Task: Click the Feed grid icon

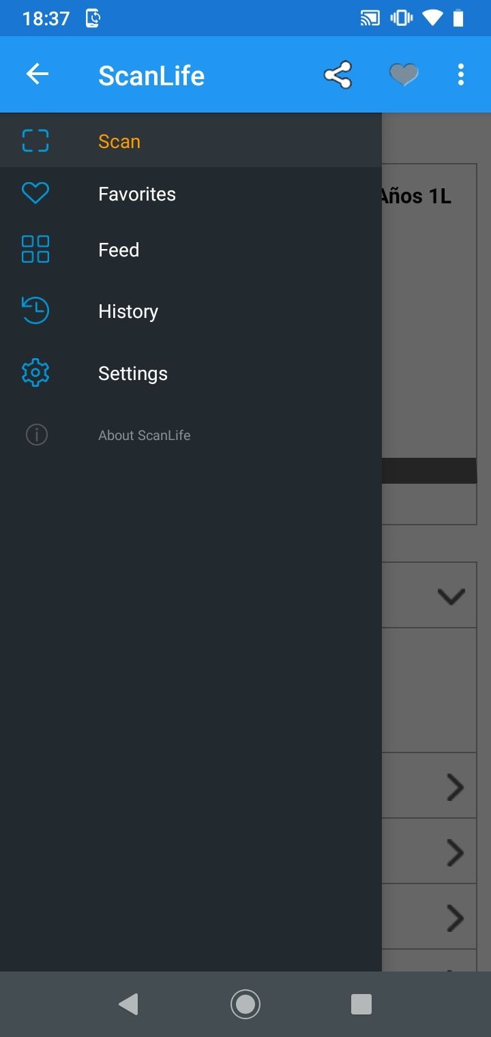Action: (35, 249)
